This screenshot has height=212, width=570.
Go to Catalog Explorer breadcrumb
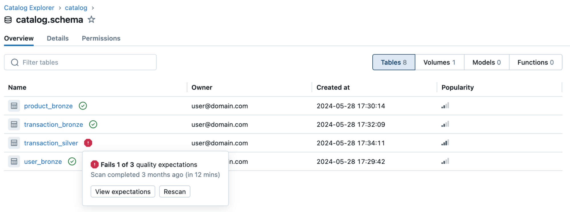coord(29,8)
